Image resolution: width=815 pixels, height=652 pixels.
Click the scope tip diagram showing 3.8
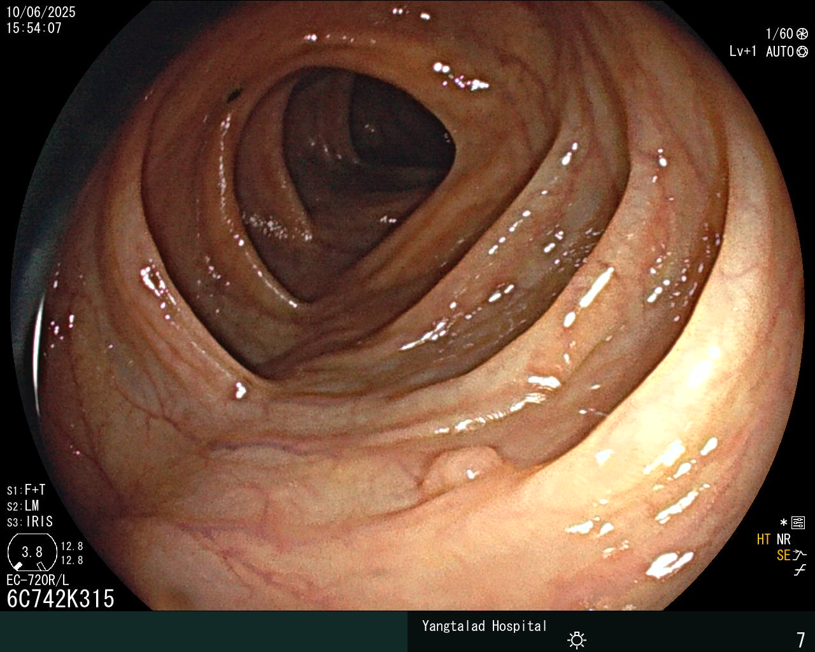pyautogui.click(x=32, y=552)
